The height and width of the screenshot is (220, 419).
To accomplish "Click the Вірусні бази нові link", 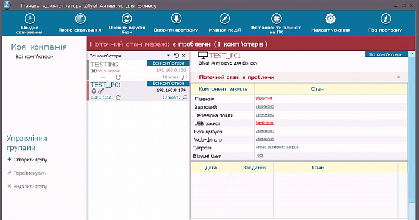I will 259,155.
